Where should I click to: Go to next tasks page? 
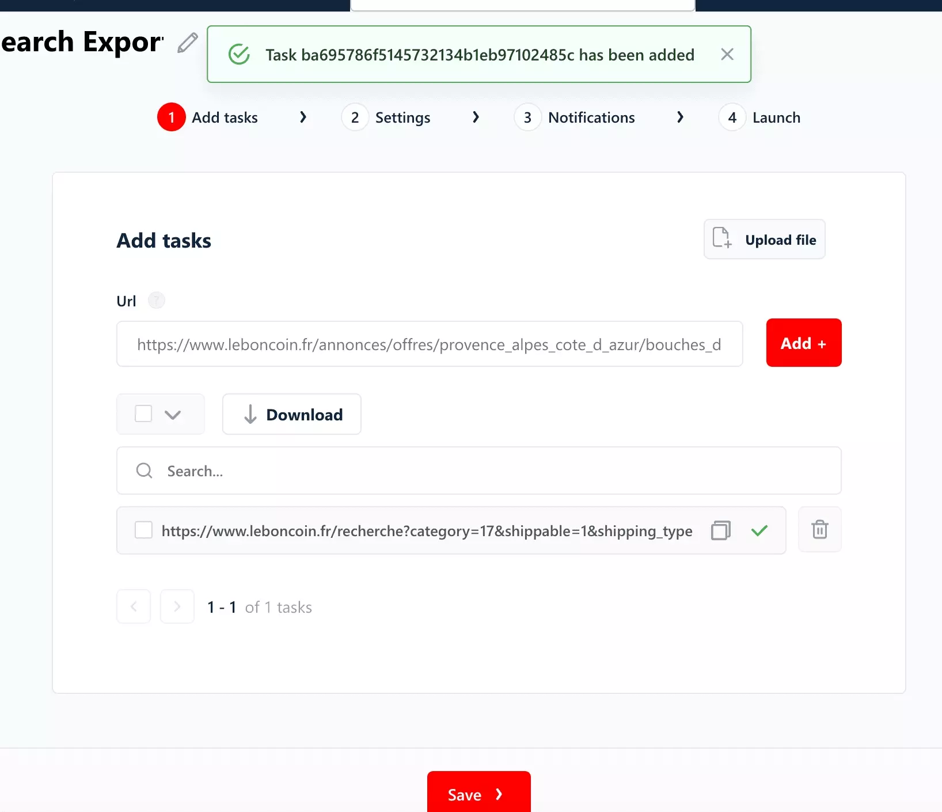point(177,606)
